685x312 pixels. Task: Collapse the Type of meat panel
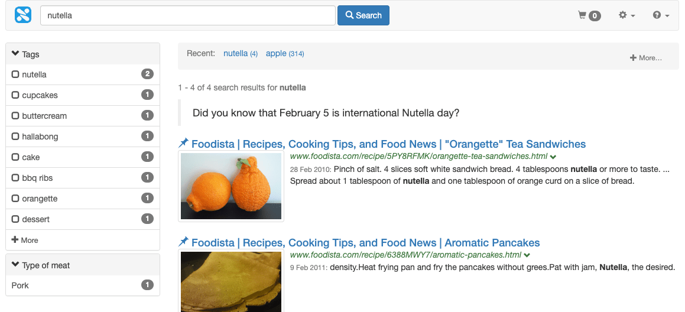click(x=16, y=265)
